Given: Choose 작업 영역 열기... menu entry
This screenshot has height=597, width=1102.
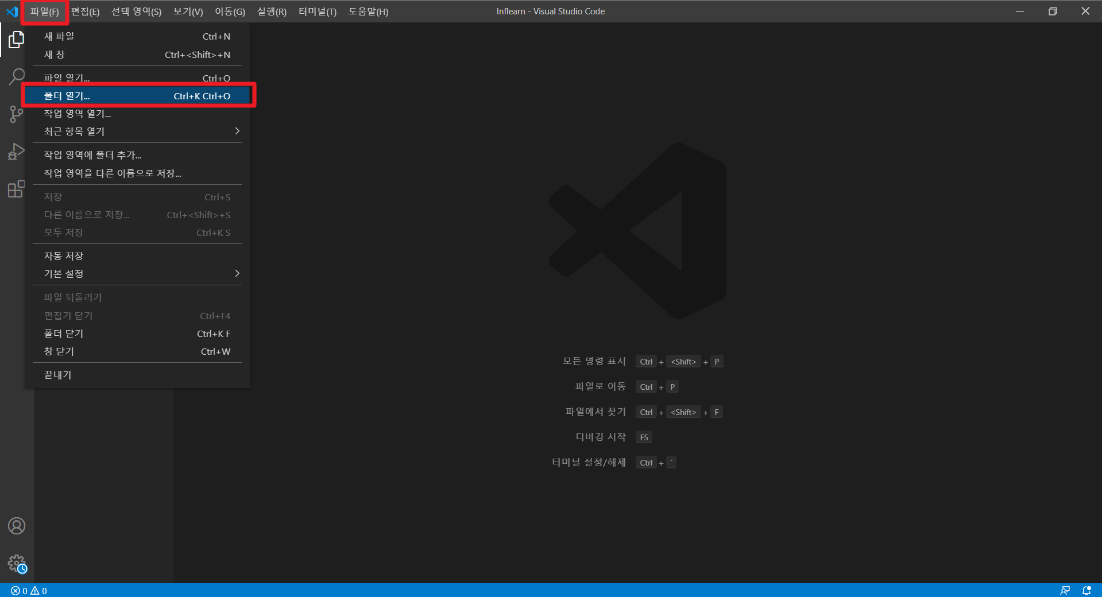Looking at the screenshot, I should pos(137,114).
